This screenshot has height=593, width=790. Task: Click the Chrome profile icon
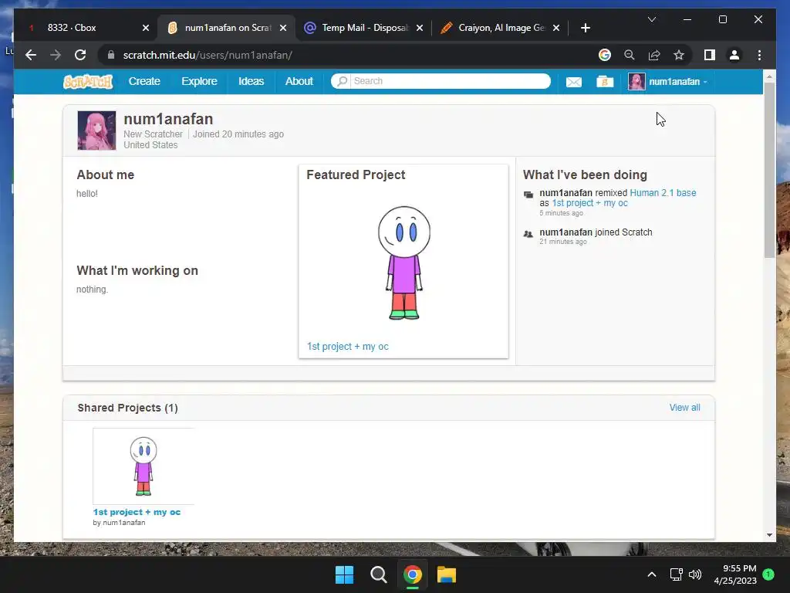pos(734,55)
